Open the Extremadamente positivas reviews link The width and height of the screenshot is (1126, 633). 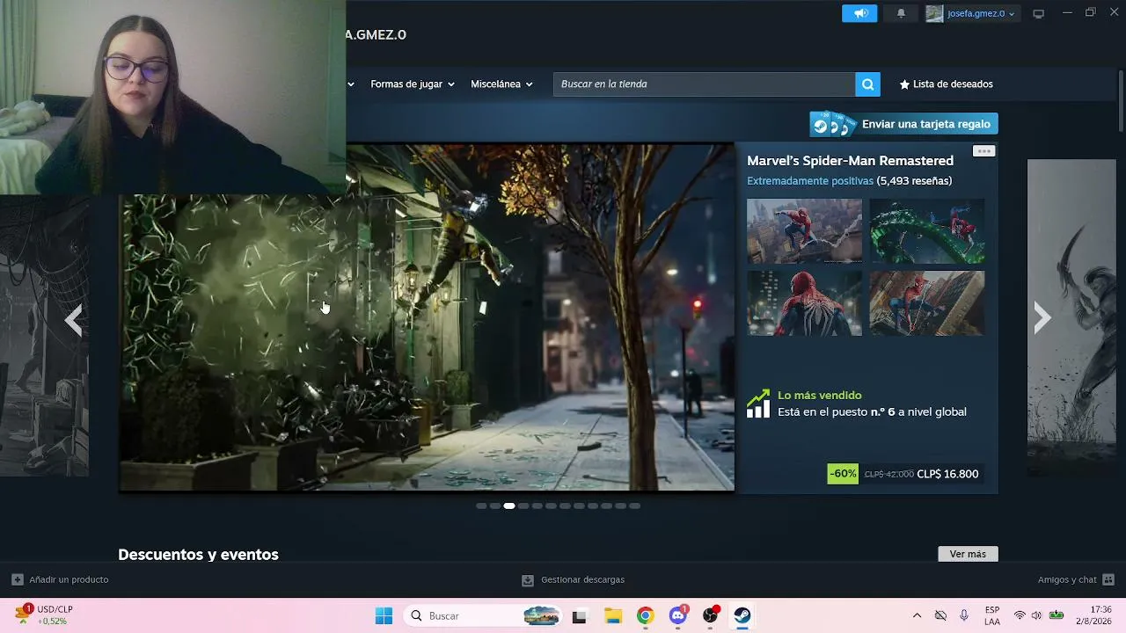pyautogui.click(x=810, y=181)
